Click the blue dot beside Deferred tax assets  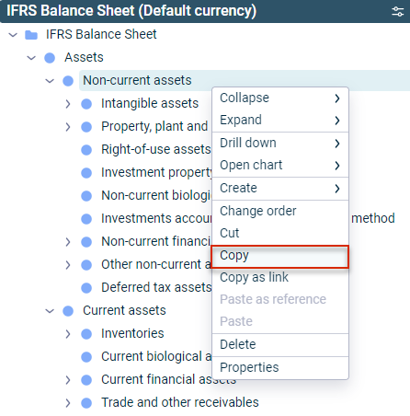point(86,288)
